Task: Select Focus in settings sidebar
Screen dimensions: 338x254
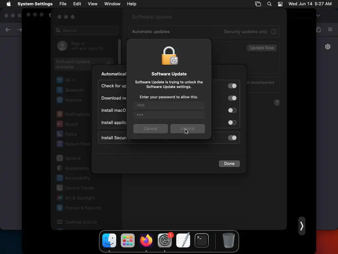Action: point(67,134)
